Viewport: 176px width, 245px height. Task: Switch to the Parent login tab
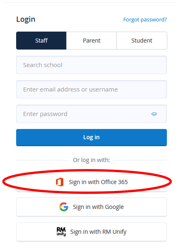[91, 41]
